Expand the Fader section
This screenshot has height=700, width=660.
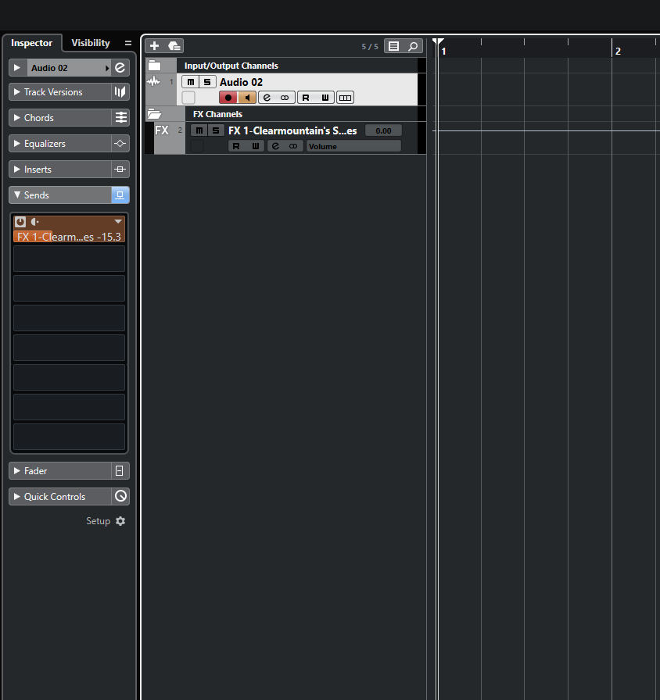pyautogui.click(x=17, y=471)
